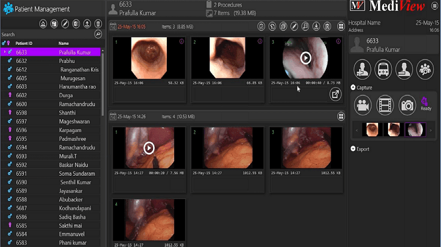The height and width of the screenshot is (247, 441).
Task: Select patient 6612 Ranganathan Kris
Action: click(50, 70)
